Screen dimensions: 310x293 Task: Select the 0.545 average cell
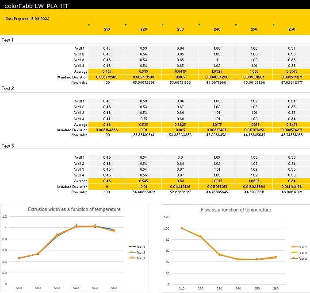[x=144, y=181]
